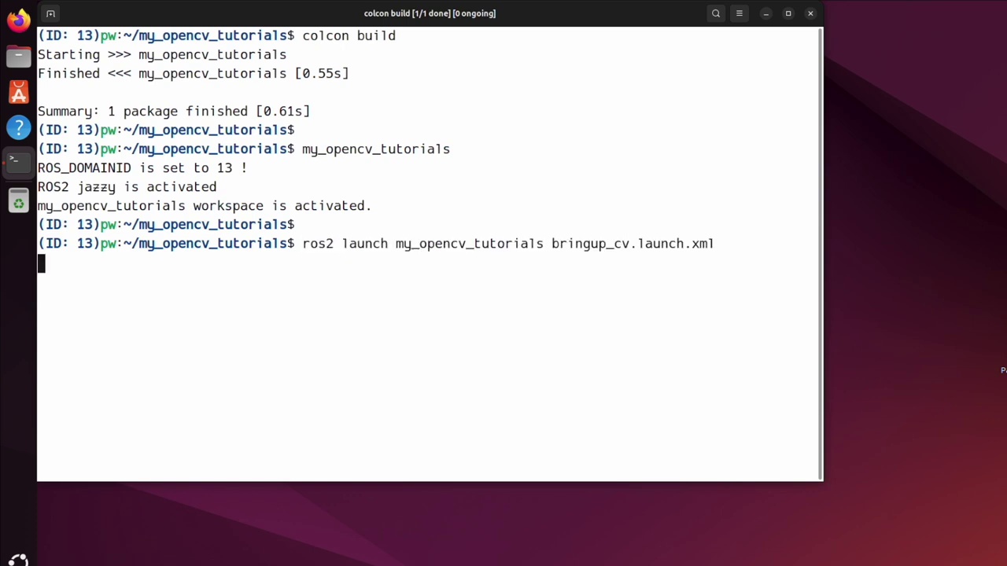Maximize the terminal window

[788, 13]
